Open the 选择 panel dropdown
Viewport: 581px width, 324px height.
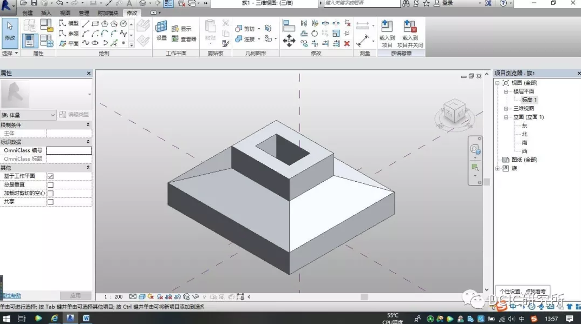click(x=10, y=54)
